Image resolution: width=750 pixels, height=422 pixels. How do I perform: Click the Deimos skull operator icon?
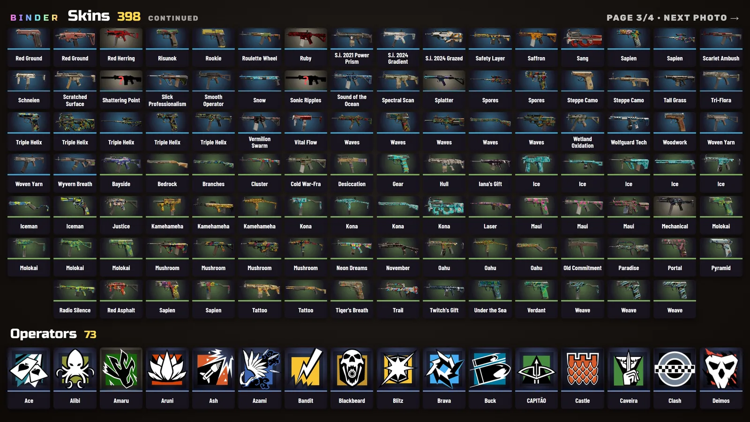721,369
